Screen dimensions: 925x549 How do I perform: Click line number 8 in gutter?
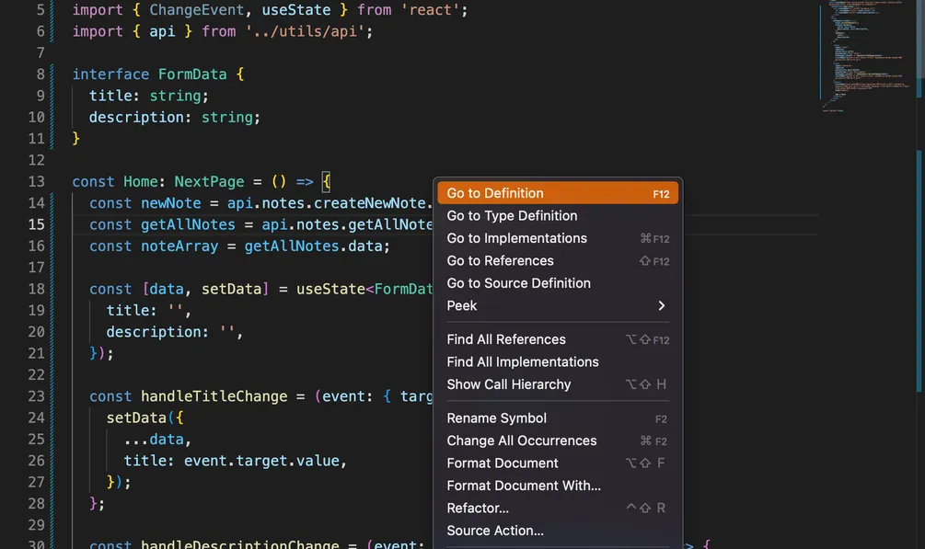tap(40, 74)
